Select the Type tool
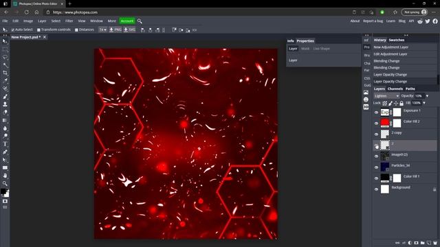Image resolution: width=440 pixels, height=247 pixels. point(5,144)
